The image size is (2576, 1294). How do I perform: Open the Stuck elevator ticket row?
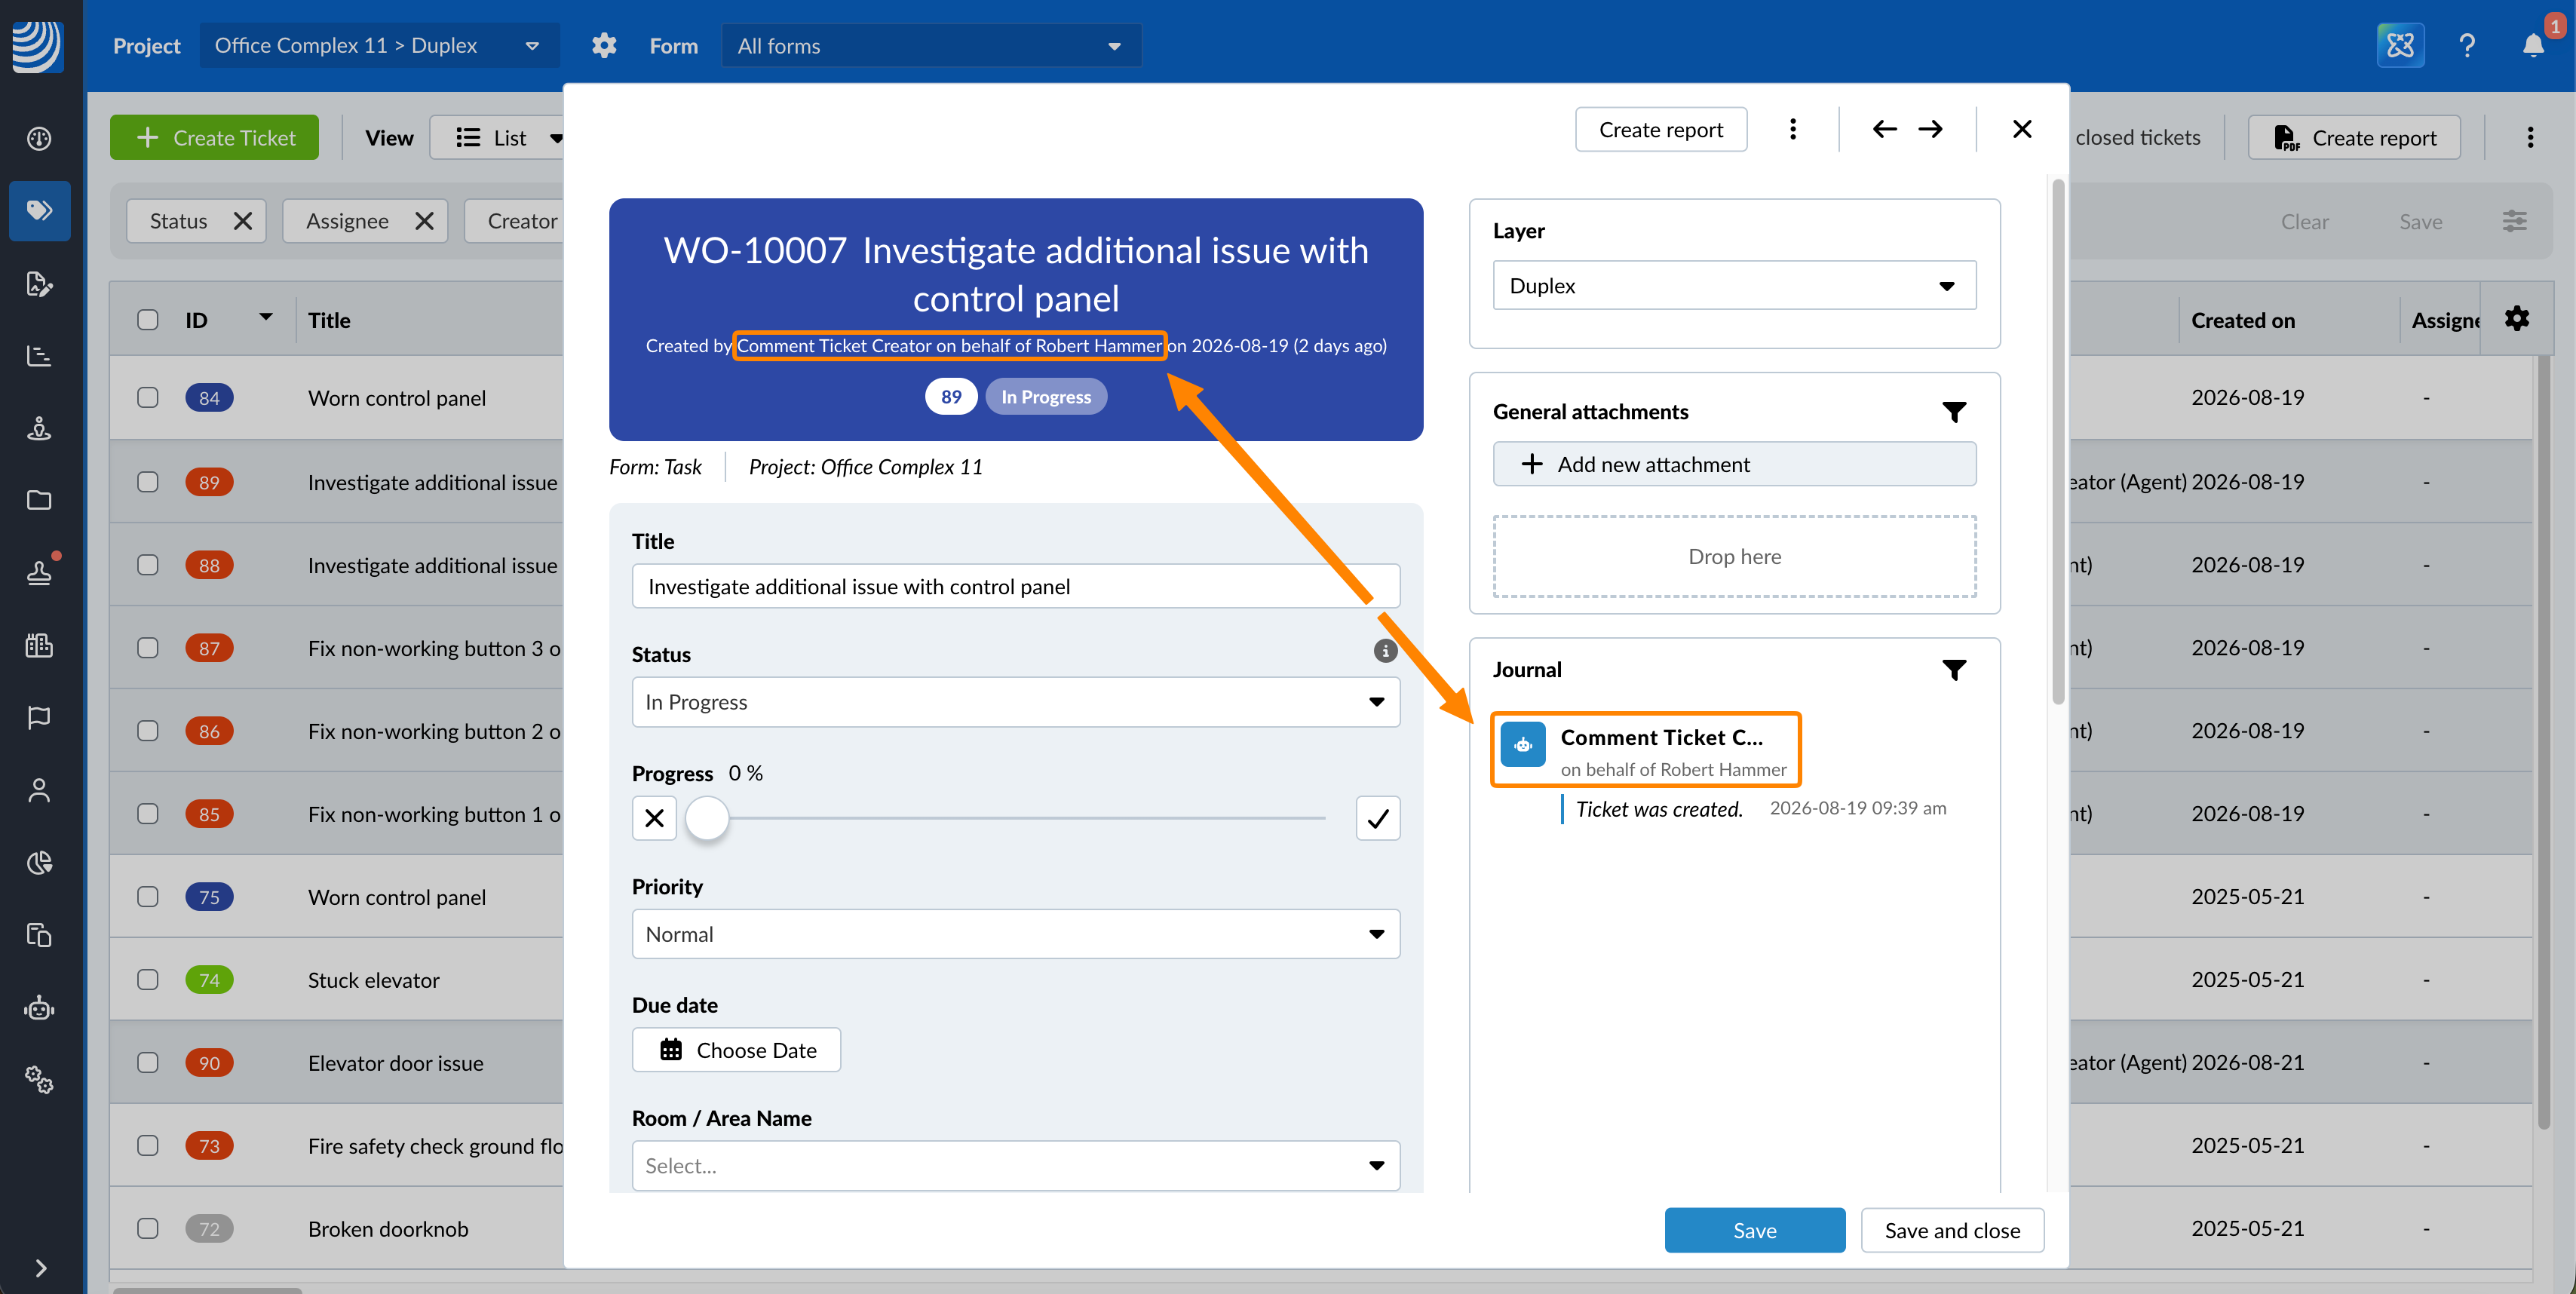(x=373, y=980)
